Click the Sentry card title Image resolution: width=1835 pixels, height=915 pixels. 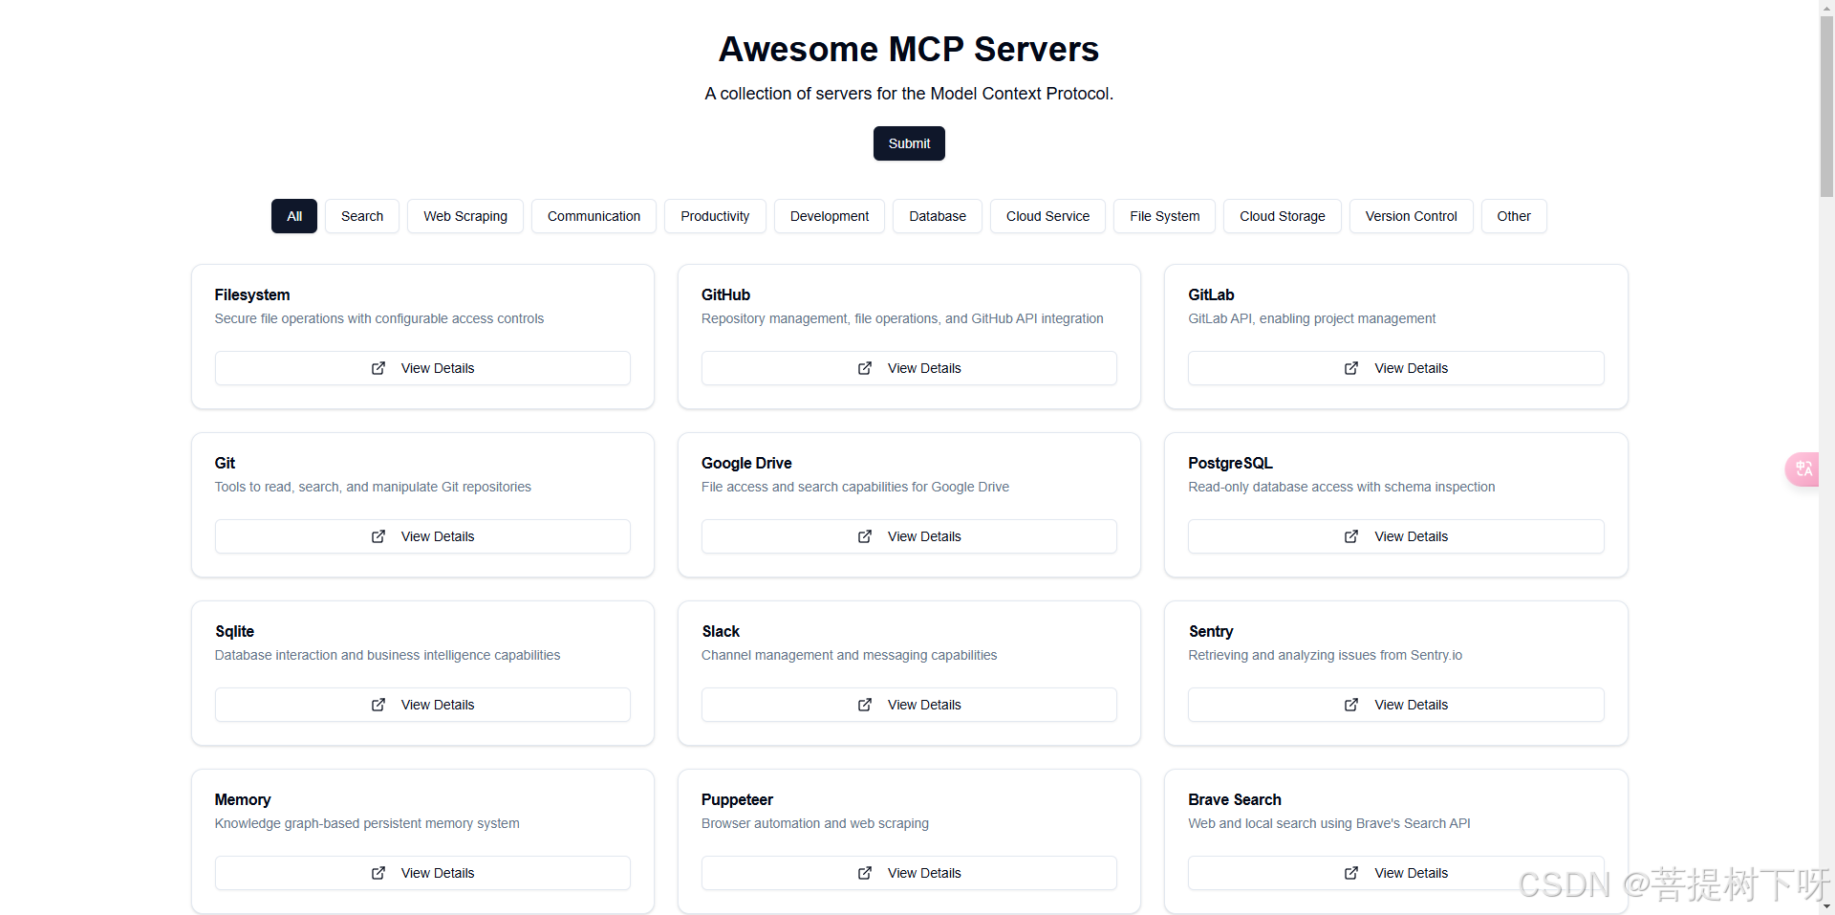pyautogui.click(x=1211, y=631)
